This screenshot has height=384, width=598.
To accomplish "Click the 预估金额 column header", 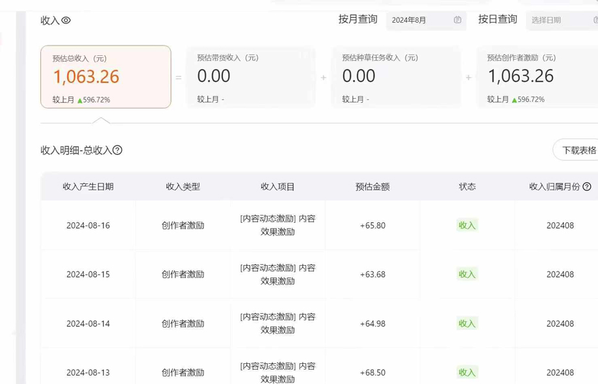I will (x=372, y=186).
